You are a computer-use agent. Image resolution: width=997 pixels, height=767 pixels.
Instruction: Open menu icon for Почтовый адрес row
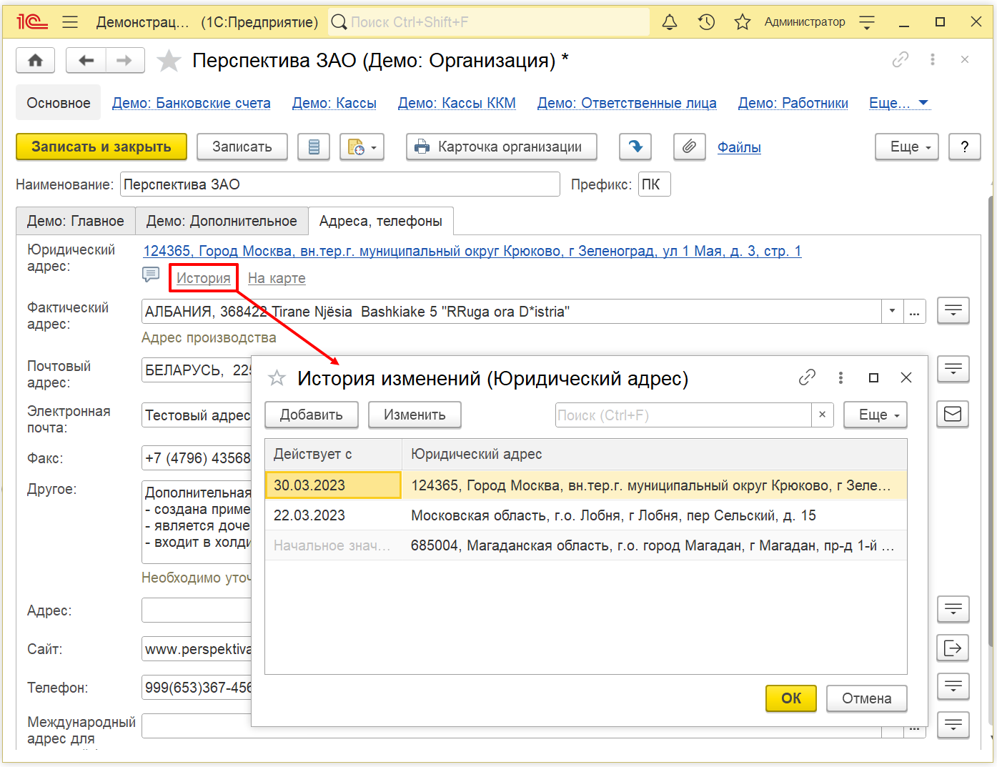pyautogui.click(x=953, y=369)
